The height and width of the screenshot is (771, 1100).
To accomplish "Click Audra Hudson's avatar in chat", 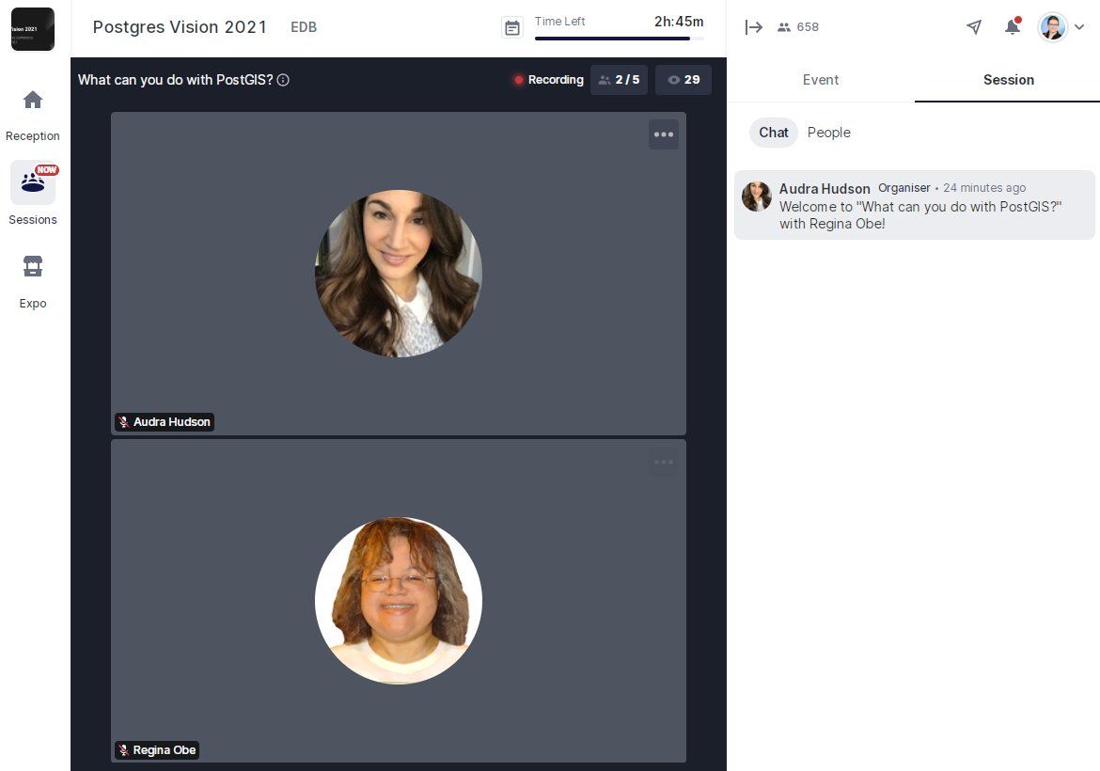I will (x=756, y=197).
